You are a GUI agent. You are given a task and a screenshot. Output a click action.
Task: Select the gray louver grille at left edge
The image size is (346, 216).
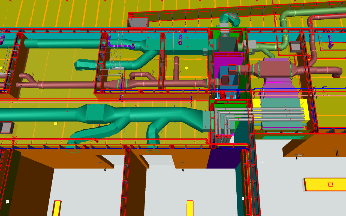coord(7,127)
